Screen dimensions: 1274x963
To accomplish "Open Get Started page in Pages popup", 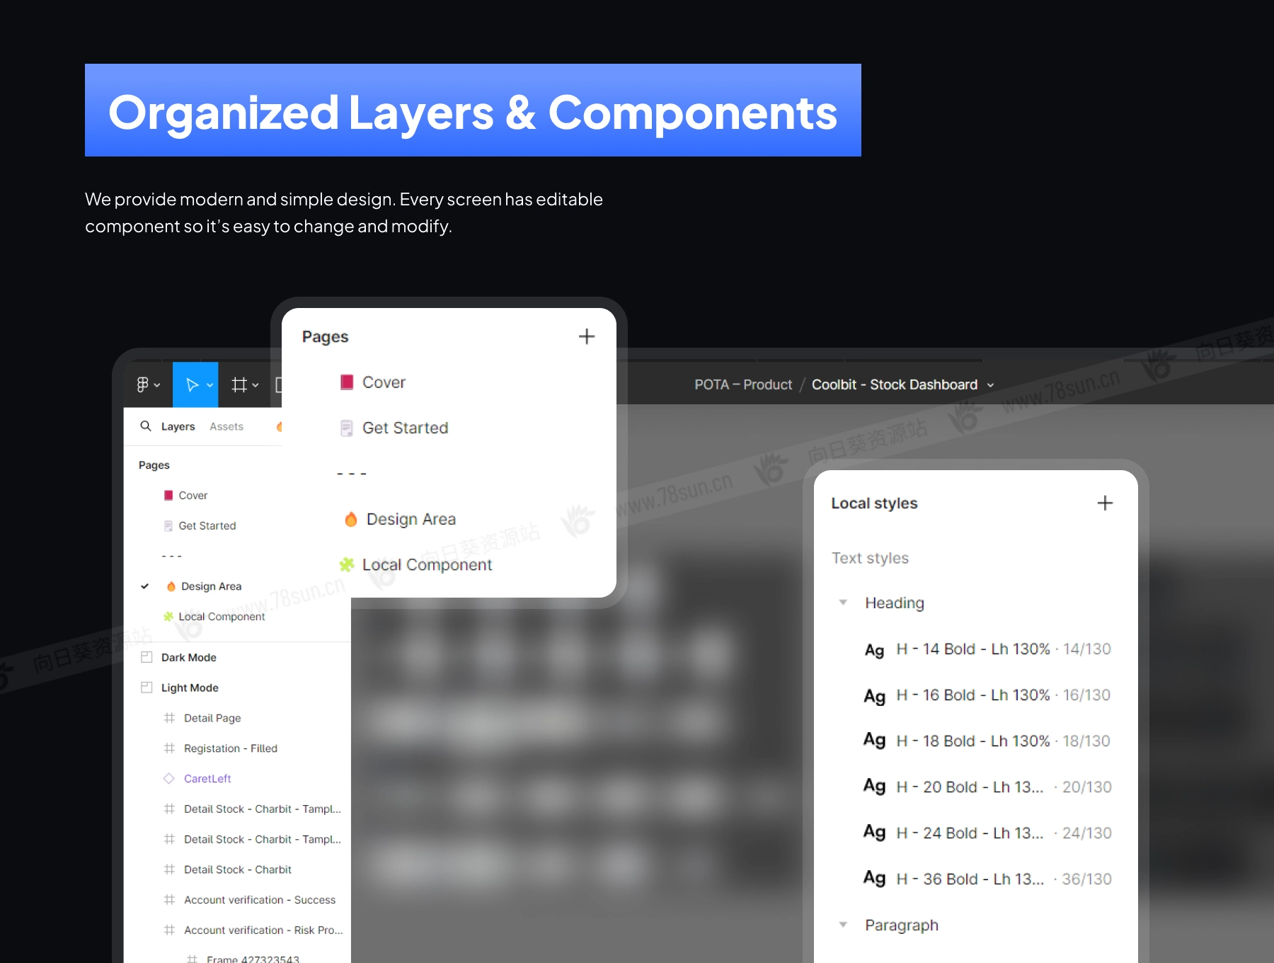I will [405, 428].
